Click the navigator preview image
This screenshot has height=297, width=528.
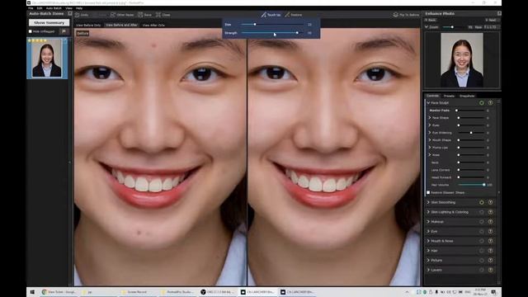(462, 60)
